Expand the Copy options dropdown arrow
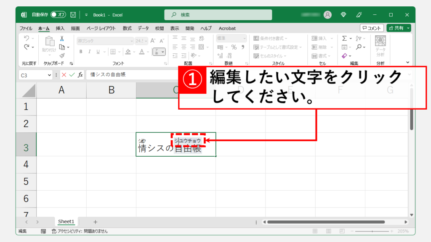431x242 pixels. 69,47
